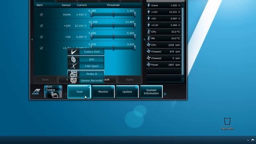
Task: Click +12V upper threshold slider handle
Action: tap(135, 26)
